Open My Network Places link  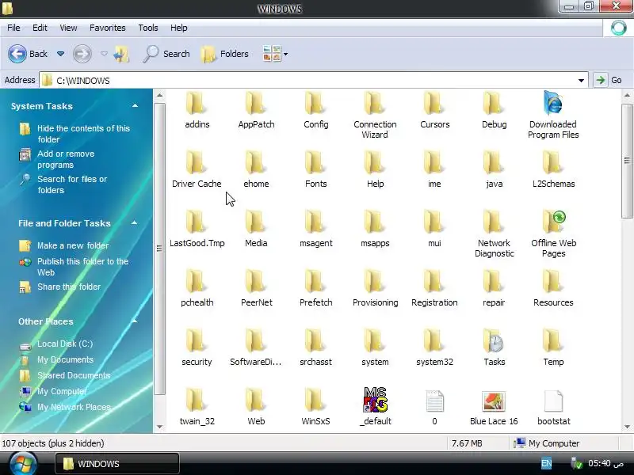click(74, 407)
